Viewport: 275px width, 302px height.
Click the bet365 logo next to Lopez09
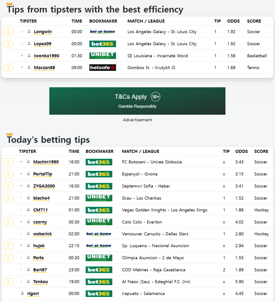(x=102, y=44)
